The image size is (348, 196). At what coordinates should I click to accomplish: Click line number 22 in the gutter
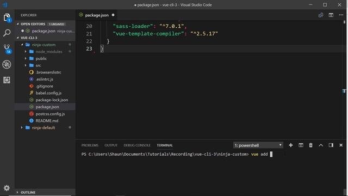(89, 41)
